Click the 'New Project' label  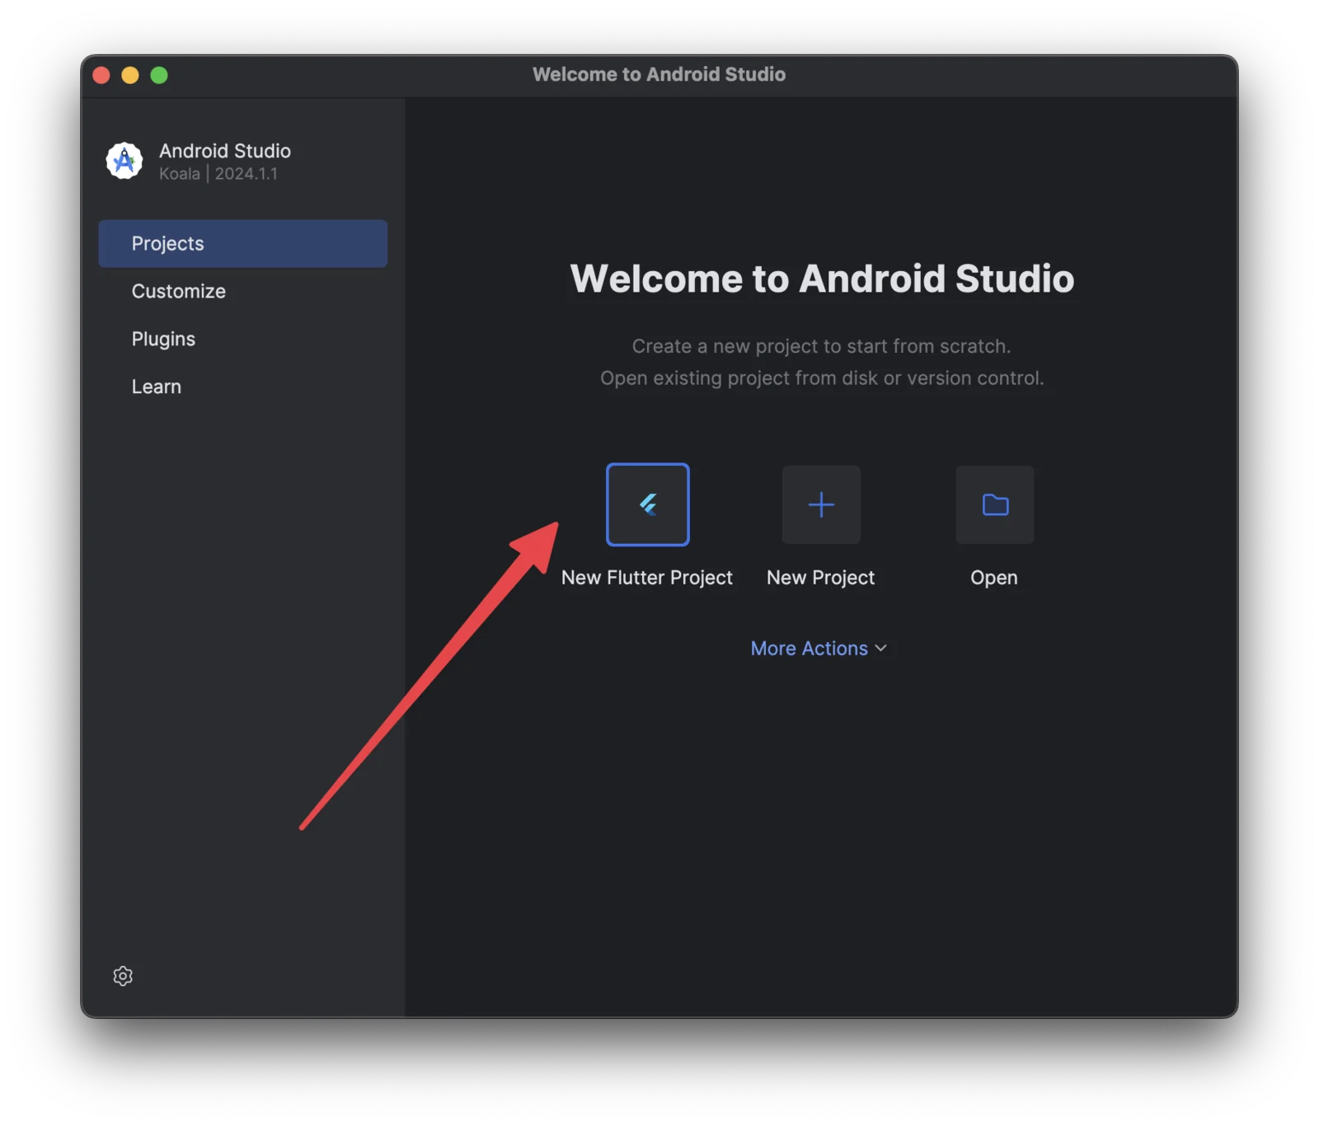821,578
